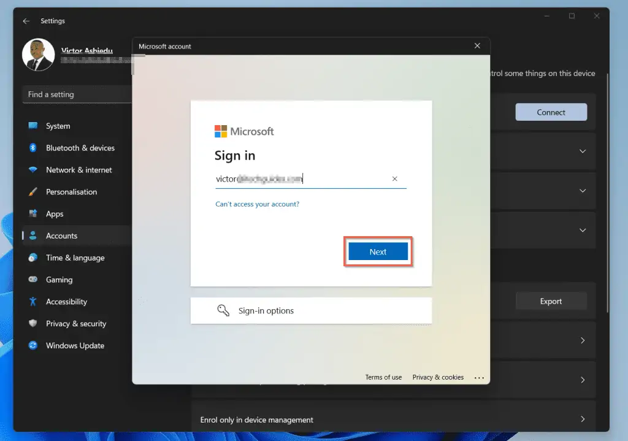Click the Find a setting search box
This screenshot has width=628, height=441.
[77, 94]
